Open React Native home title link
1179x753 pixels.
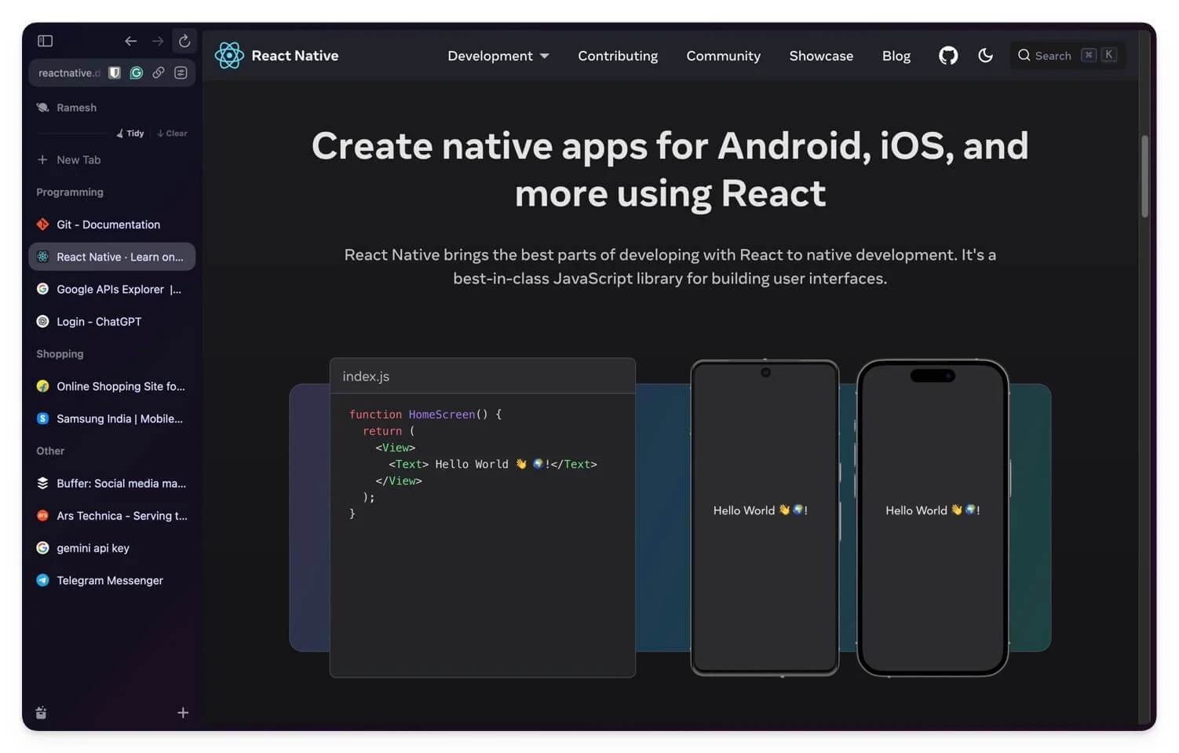tap(295, 56)
